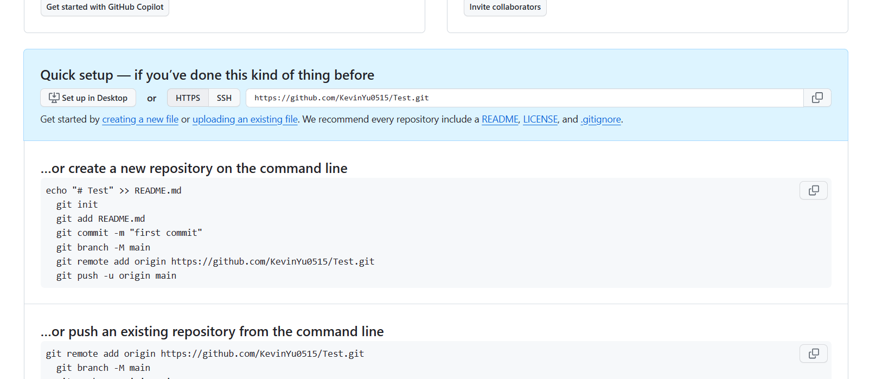
Task: Click git push -u origin main line
Action: [x=117, y=275]
